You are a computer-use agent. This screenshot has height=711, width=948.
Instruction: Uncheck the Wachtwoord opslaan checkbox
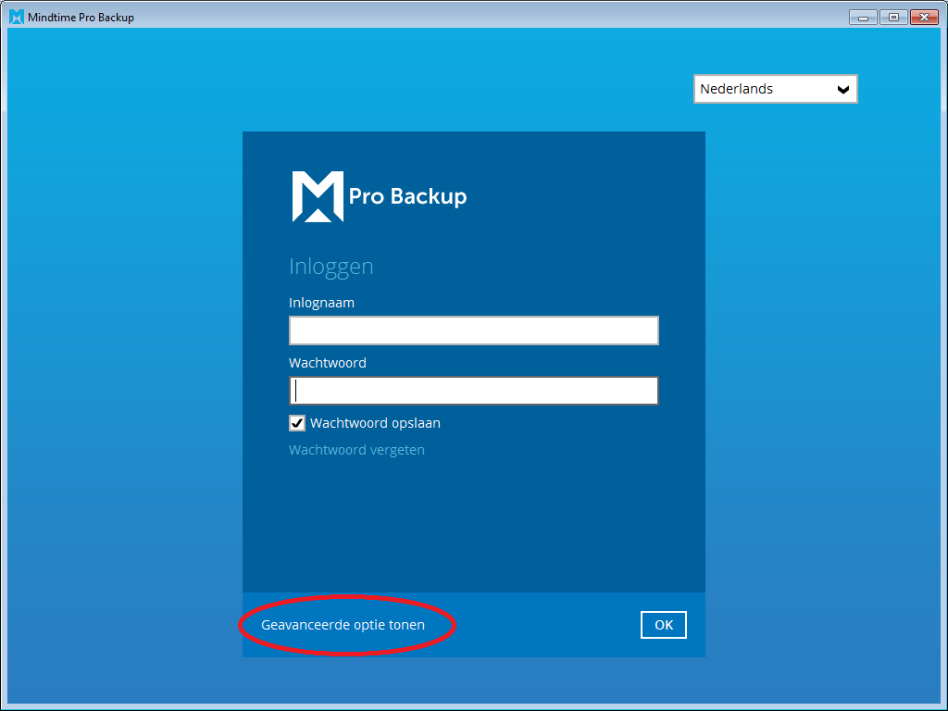pos(297,423)
